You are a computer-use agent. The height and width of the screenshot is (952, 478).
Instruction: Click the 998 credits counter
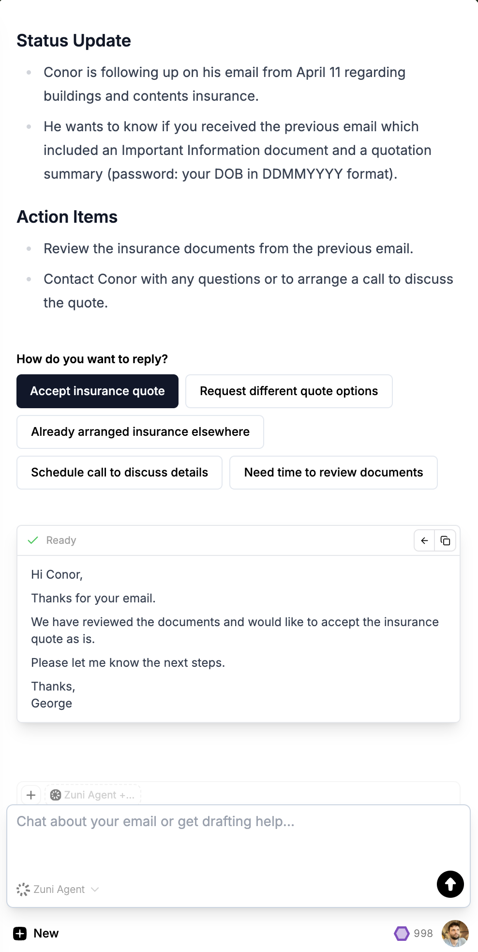click(423, 933)
